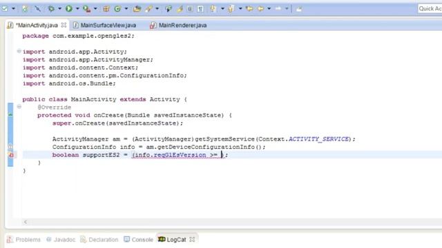Click the Debug bug icon

(51, 9)
